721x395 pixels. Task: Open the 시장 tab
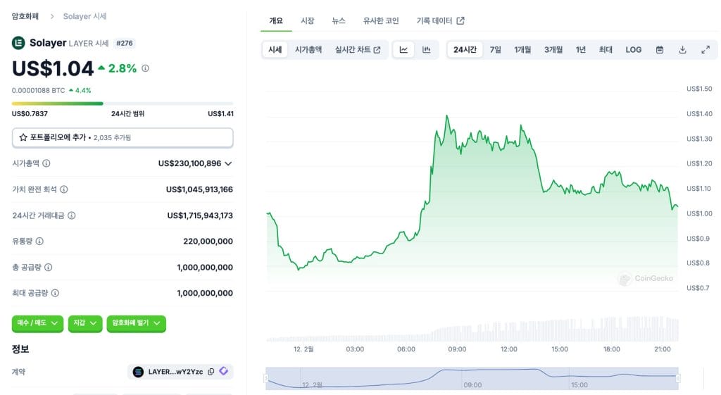pos(307,20)
